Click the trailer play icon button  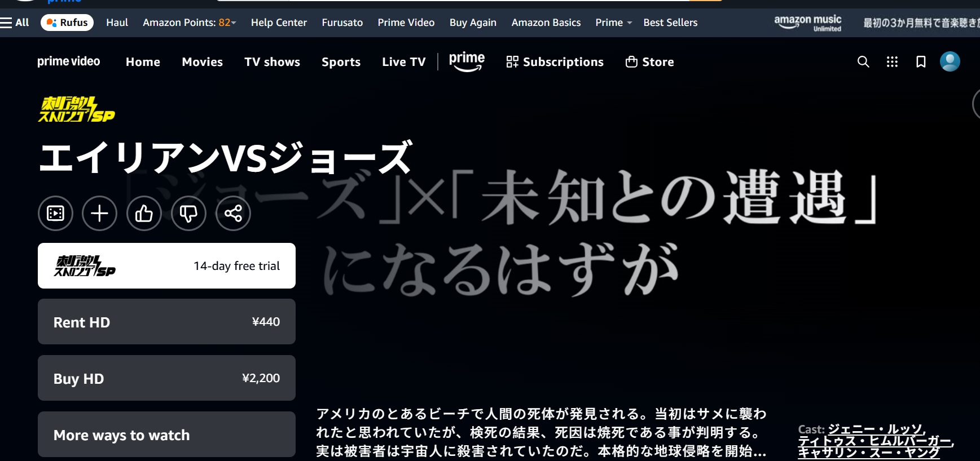point(55,214)
